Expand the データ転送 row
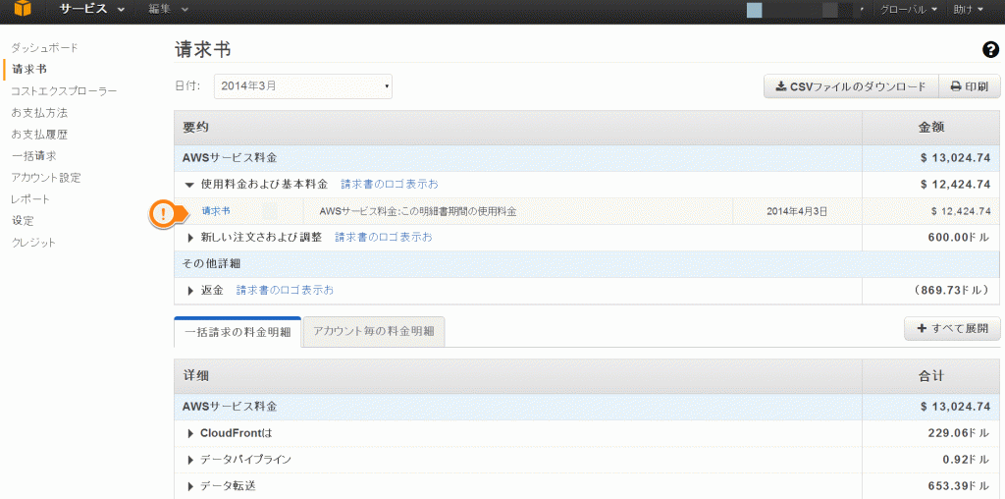This screenshot has height=499, width=1005. pos(190,487)
